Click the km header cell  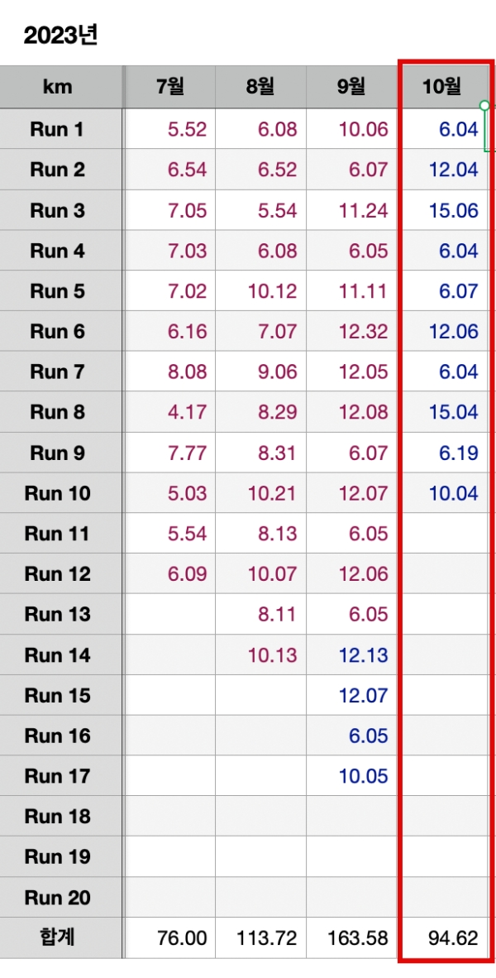coord(58,88)
